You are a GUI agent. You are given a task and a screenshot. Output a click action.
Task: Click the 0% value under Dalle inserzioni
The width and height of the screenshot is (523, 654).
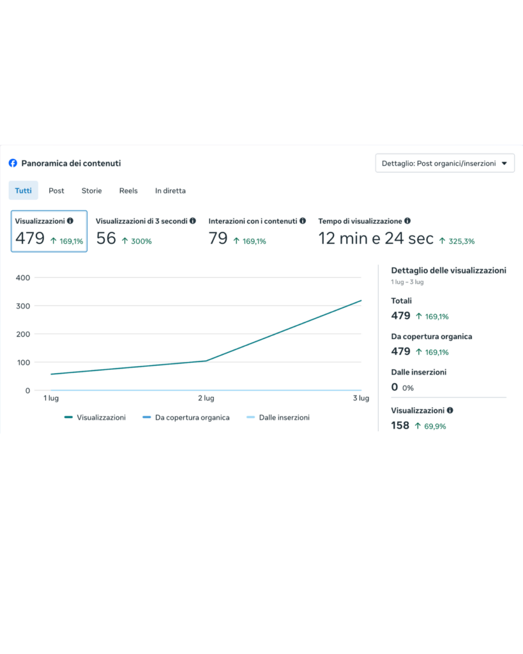point(408,388)
